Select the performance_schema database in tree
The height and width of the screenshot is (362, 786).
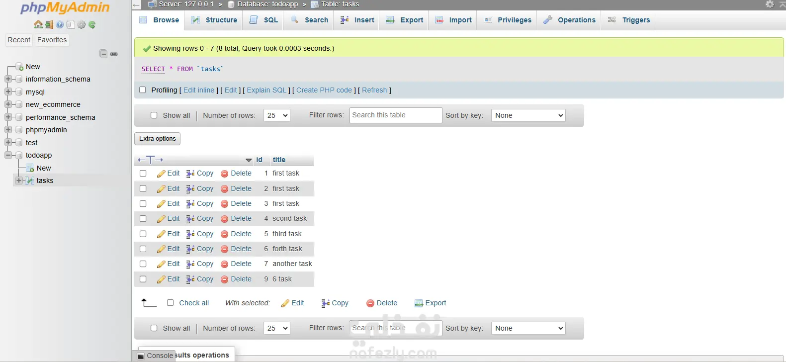(x=61, y=117)
